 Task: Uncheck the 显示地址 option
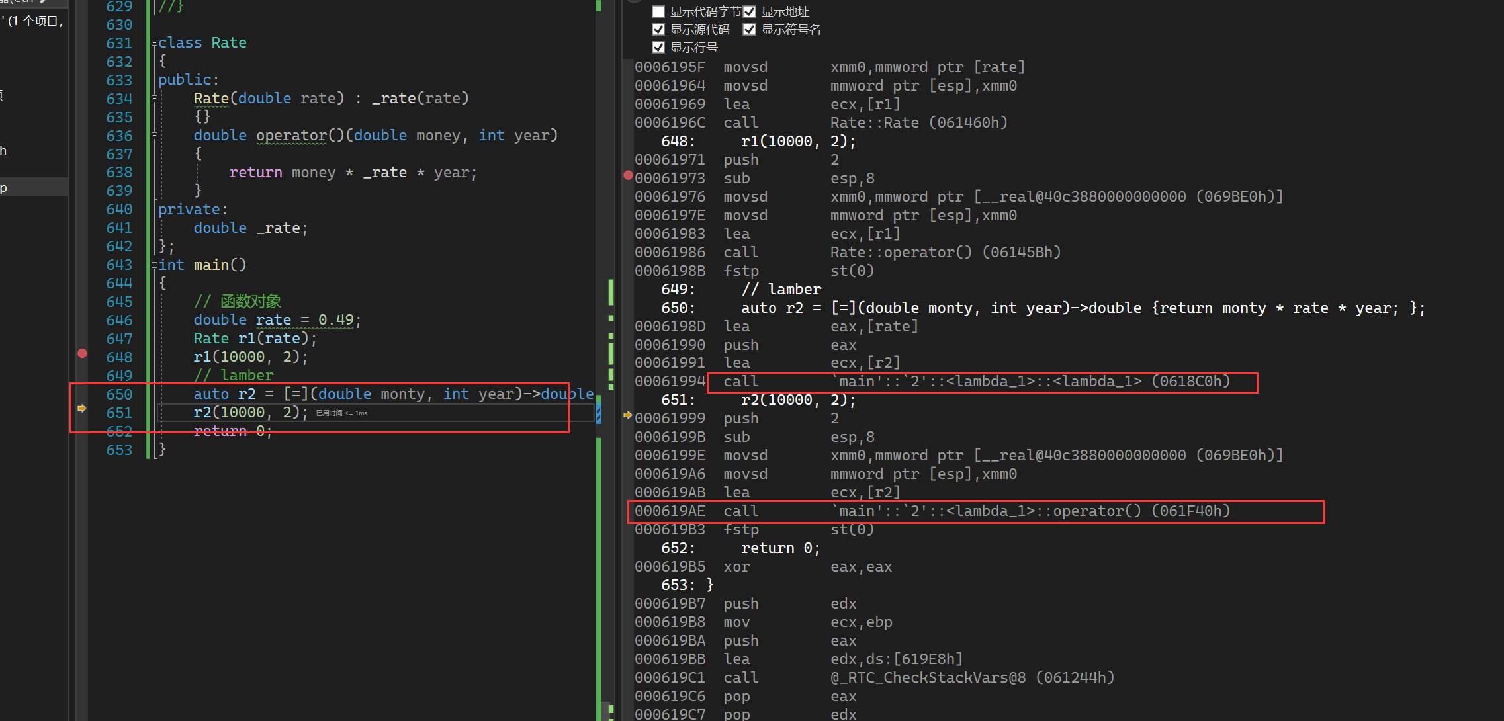tap(749, 11)
